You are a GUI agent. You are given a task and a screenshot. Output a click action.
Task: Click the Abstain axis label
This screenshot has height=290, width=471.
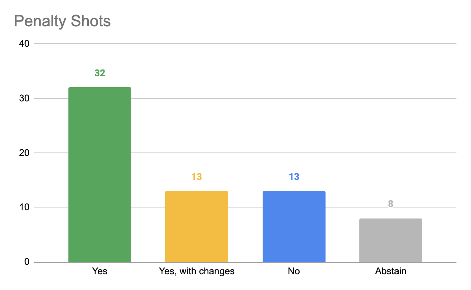(391, 271)
